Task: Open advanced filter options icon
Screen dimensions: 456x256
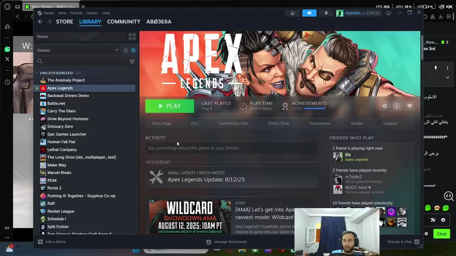Action: [132, 62]
